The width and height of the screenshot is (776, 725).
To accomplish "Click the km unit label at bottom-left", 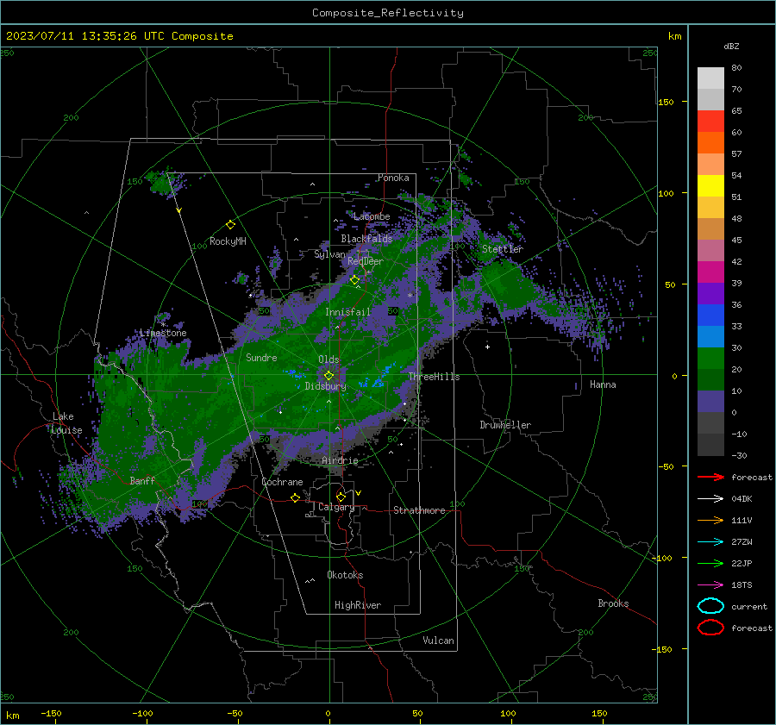I will (13, 716).
